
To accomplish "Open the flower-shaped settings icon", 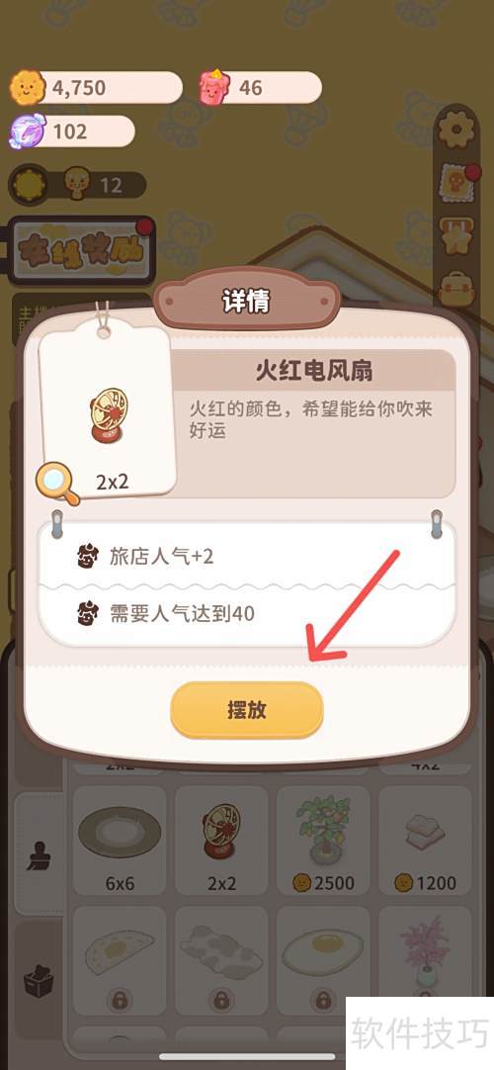I will (x=457, y=131).
